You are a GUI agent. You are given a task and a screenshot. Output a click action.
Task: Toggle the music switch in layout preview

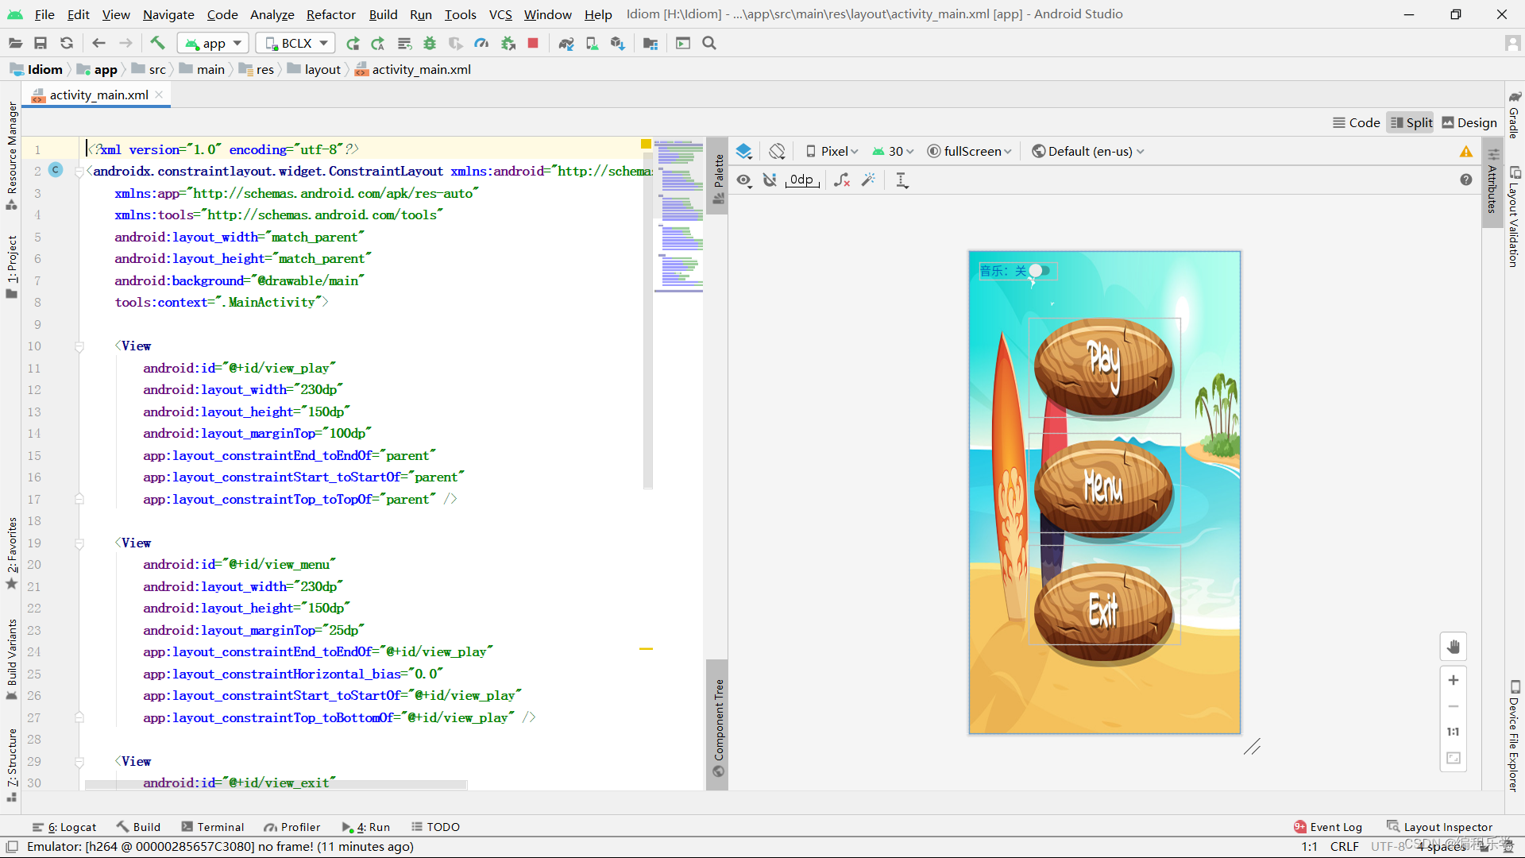click(x=1039, y=271)
